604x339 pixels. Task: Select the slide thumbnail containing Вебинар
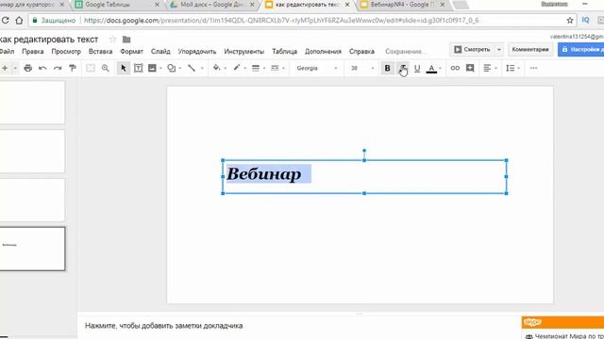click(x=32, y=249)
